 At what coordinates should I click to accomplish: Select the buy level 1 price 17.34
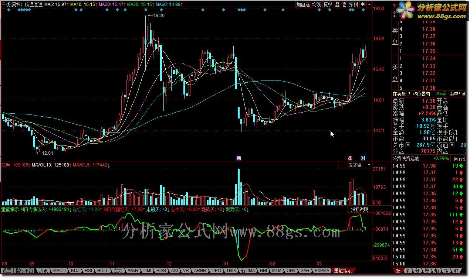pyautogui.click(x=429, y=58)
